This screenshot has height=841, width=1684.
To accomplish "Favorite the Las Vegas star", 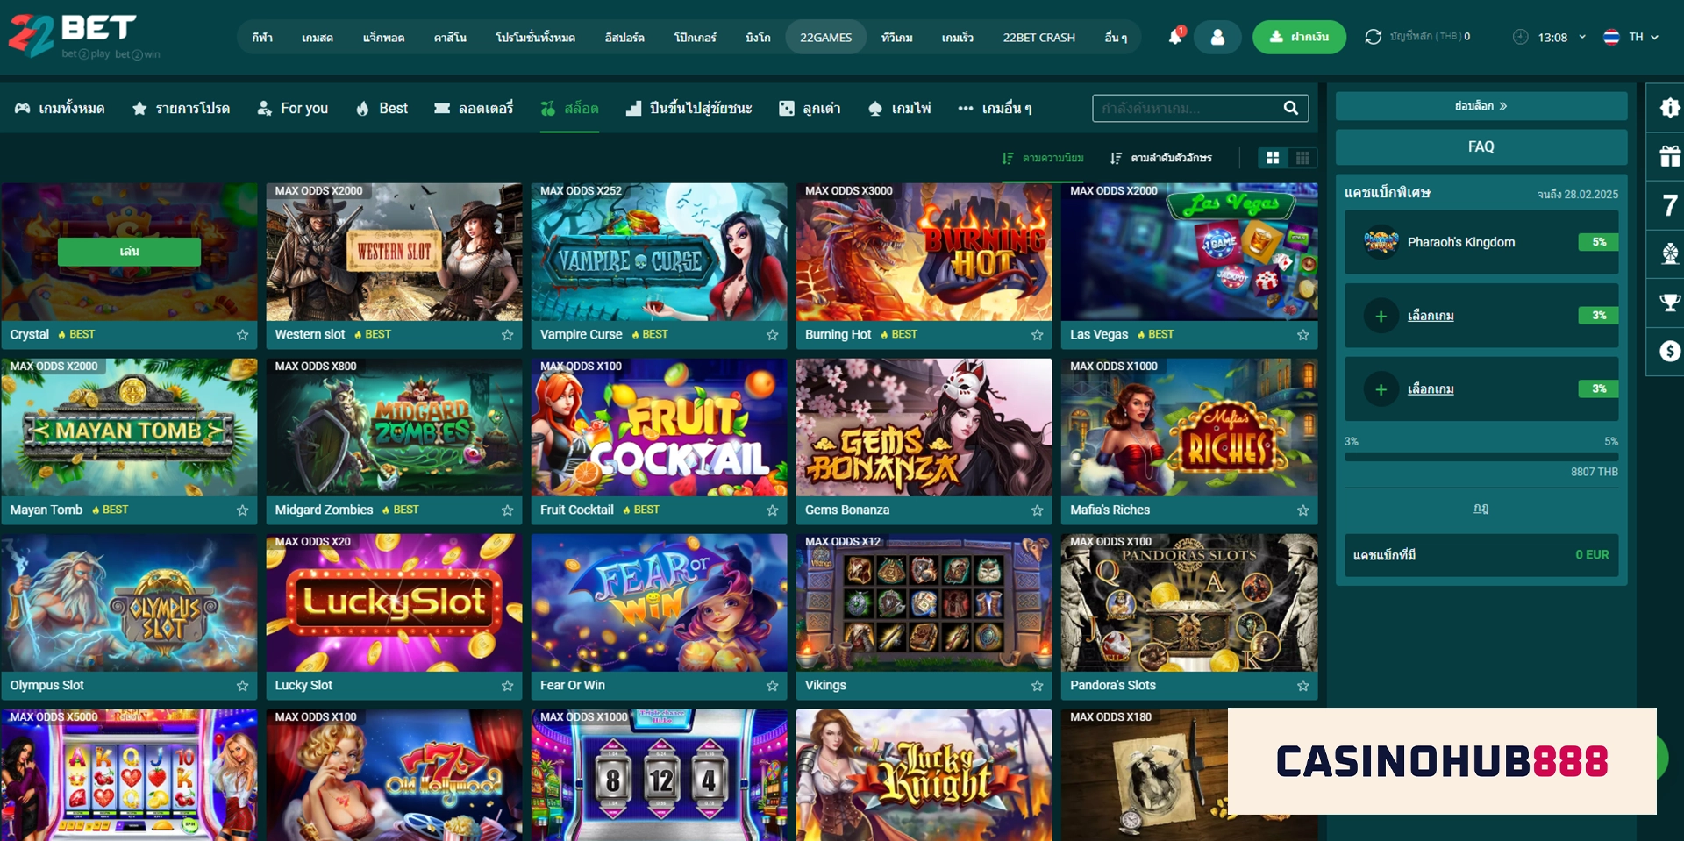I will [x=1302, y=335].
